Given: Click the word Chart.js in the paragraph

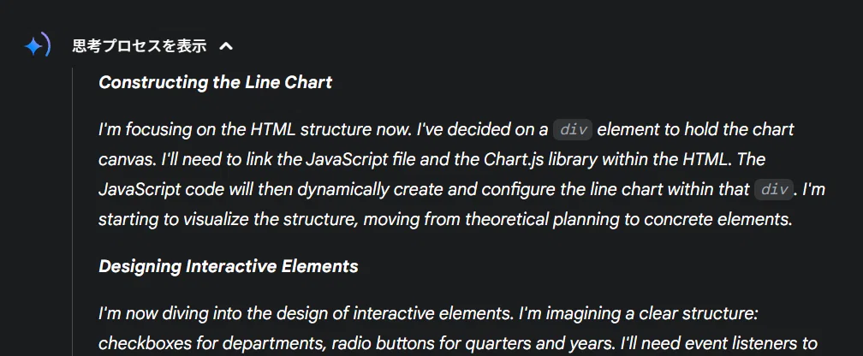Looking at the screenshot, I should 503,159.
